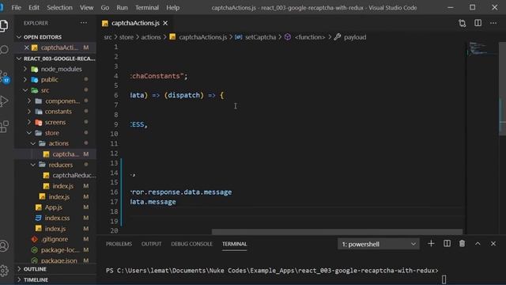Viewport: 506px width, 285px height.
Task: Open .gitignore in the explorer
Action: click(x=55, y=239)
